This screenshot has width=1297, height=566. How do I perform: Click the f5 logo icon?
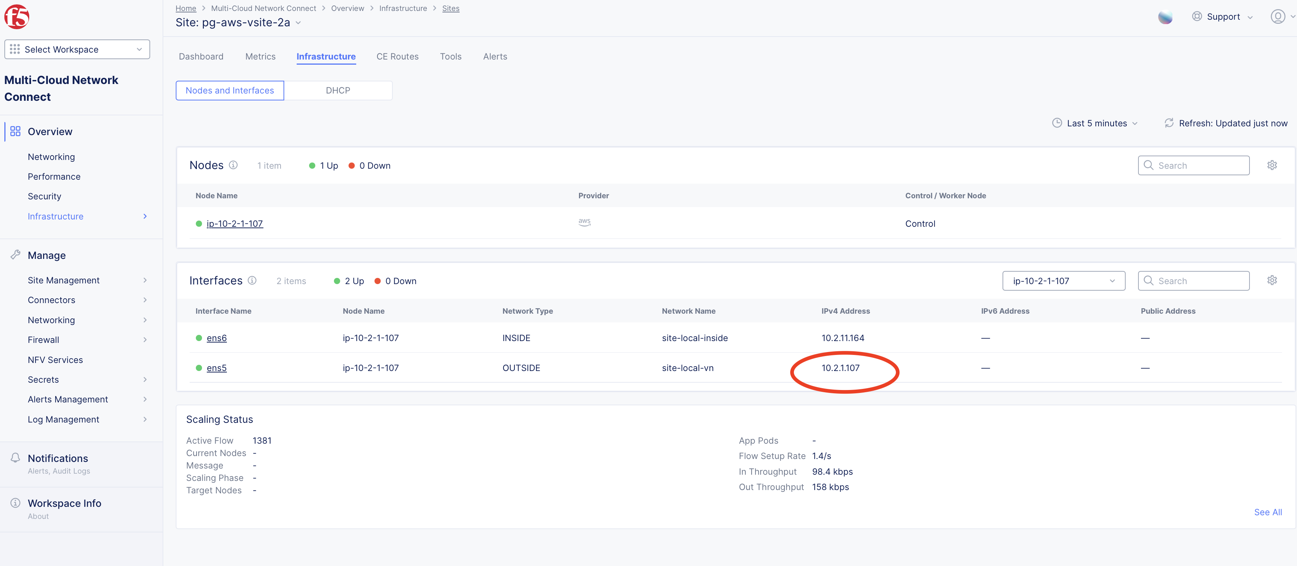click(x=16, y=16)
